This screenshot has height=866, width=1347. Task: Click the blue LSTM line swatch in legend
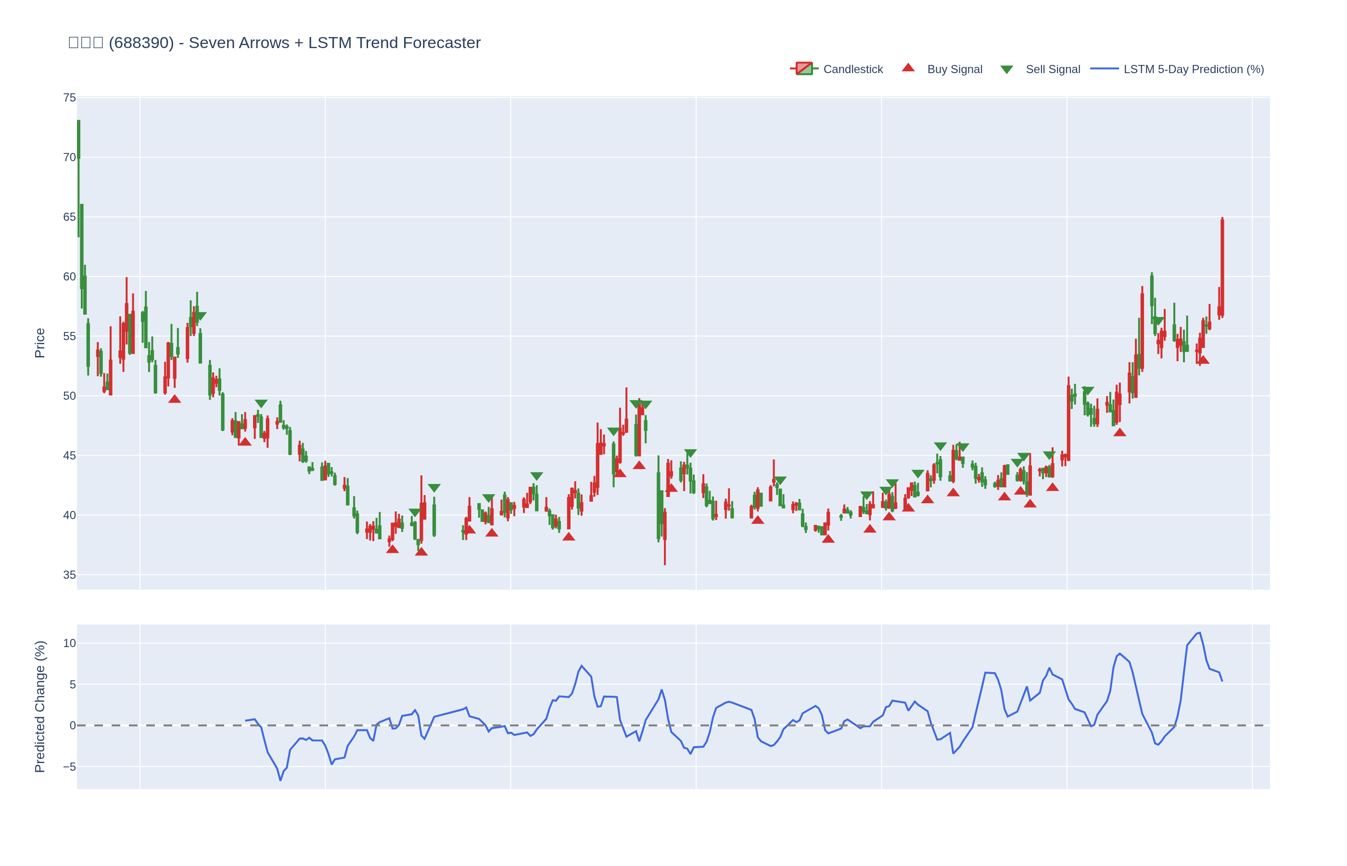coord(1104,69)
